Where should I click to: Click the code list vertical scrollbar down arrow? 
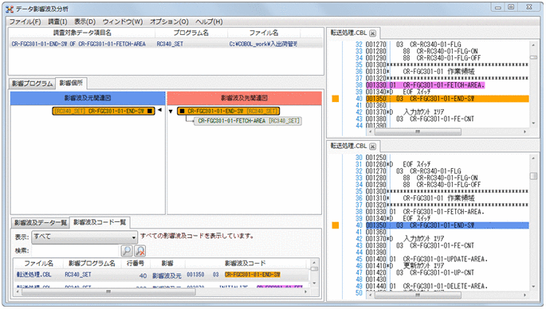coord(314,284)
